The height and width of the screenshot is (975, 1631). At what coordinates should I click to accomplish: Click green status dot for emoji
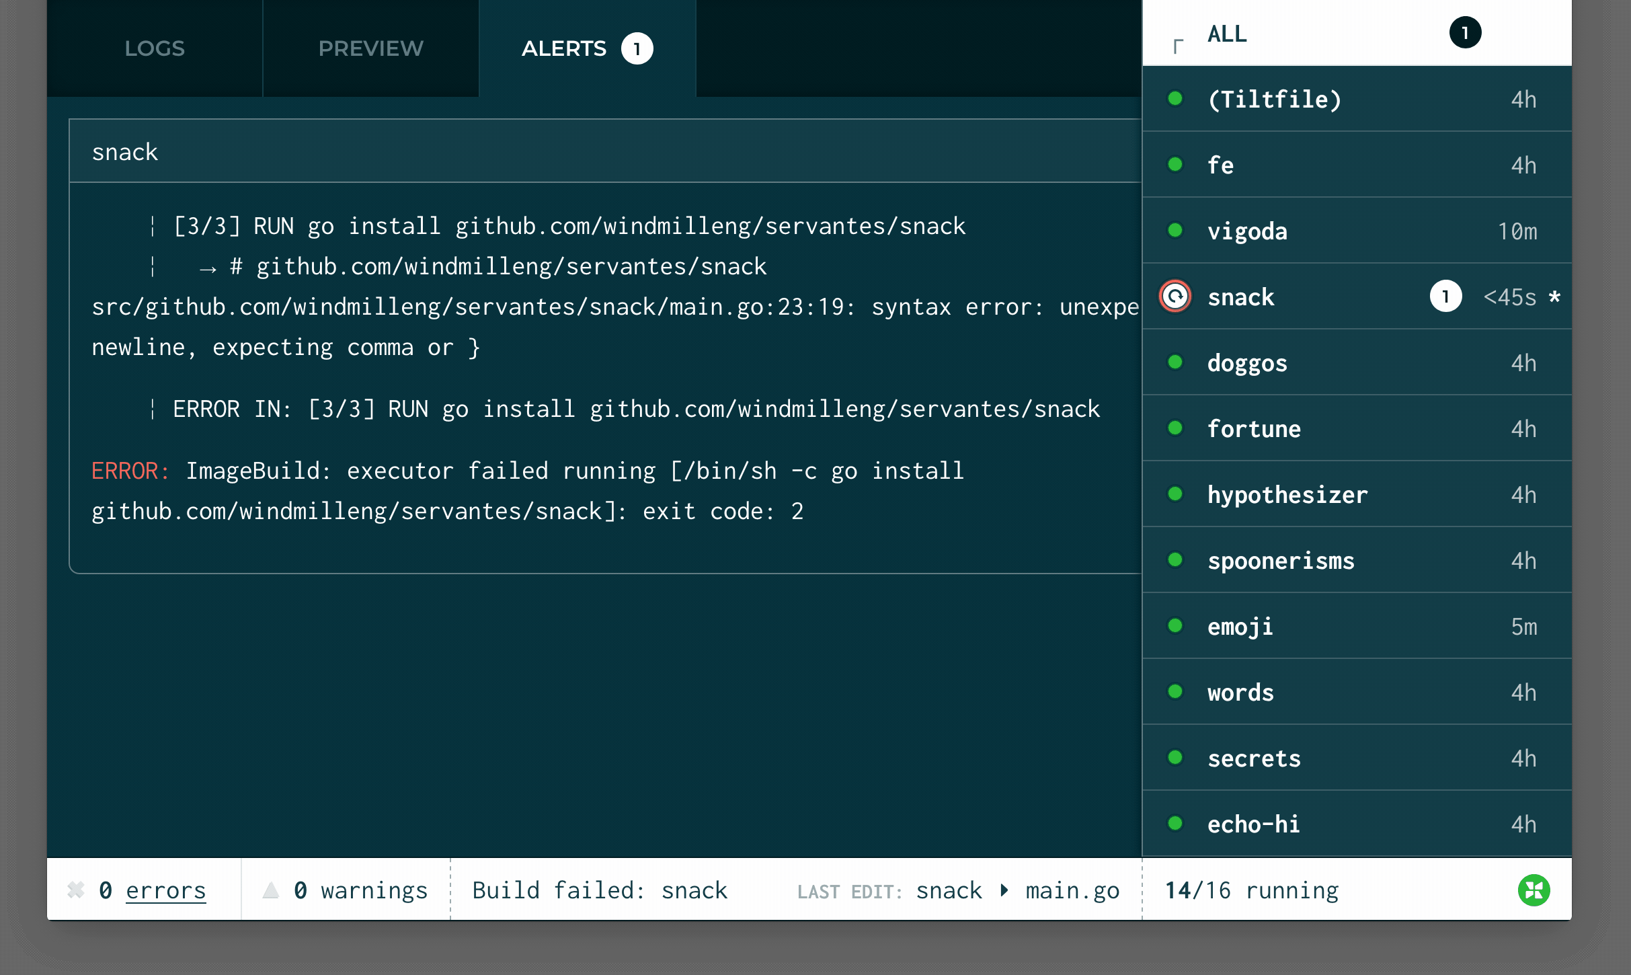[x=1175, y=626]
